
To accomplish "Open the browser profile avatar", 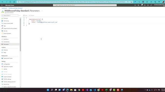I will coord(163,2).
